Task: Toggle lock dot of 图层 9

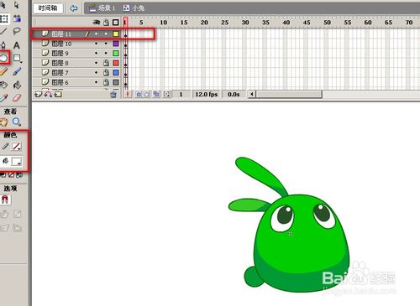Action: tap(106, 53)
